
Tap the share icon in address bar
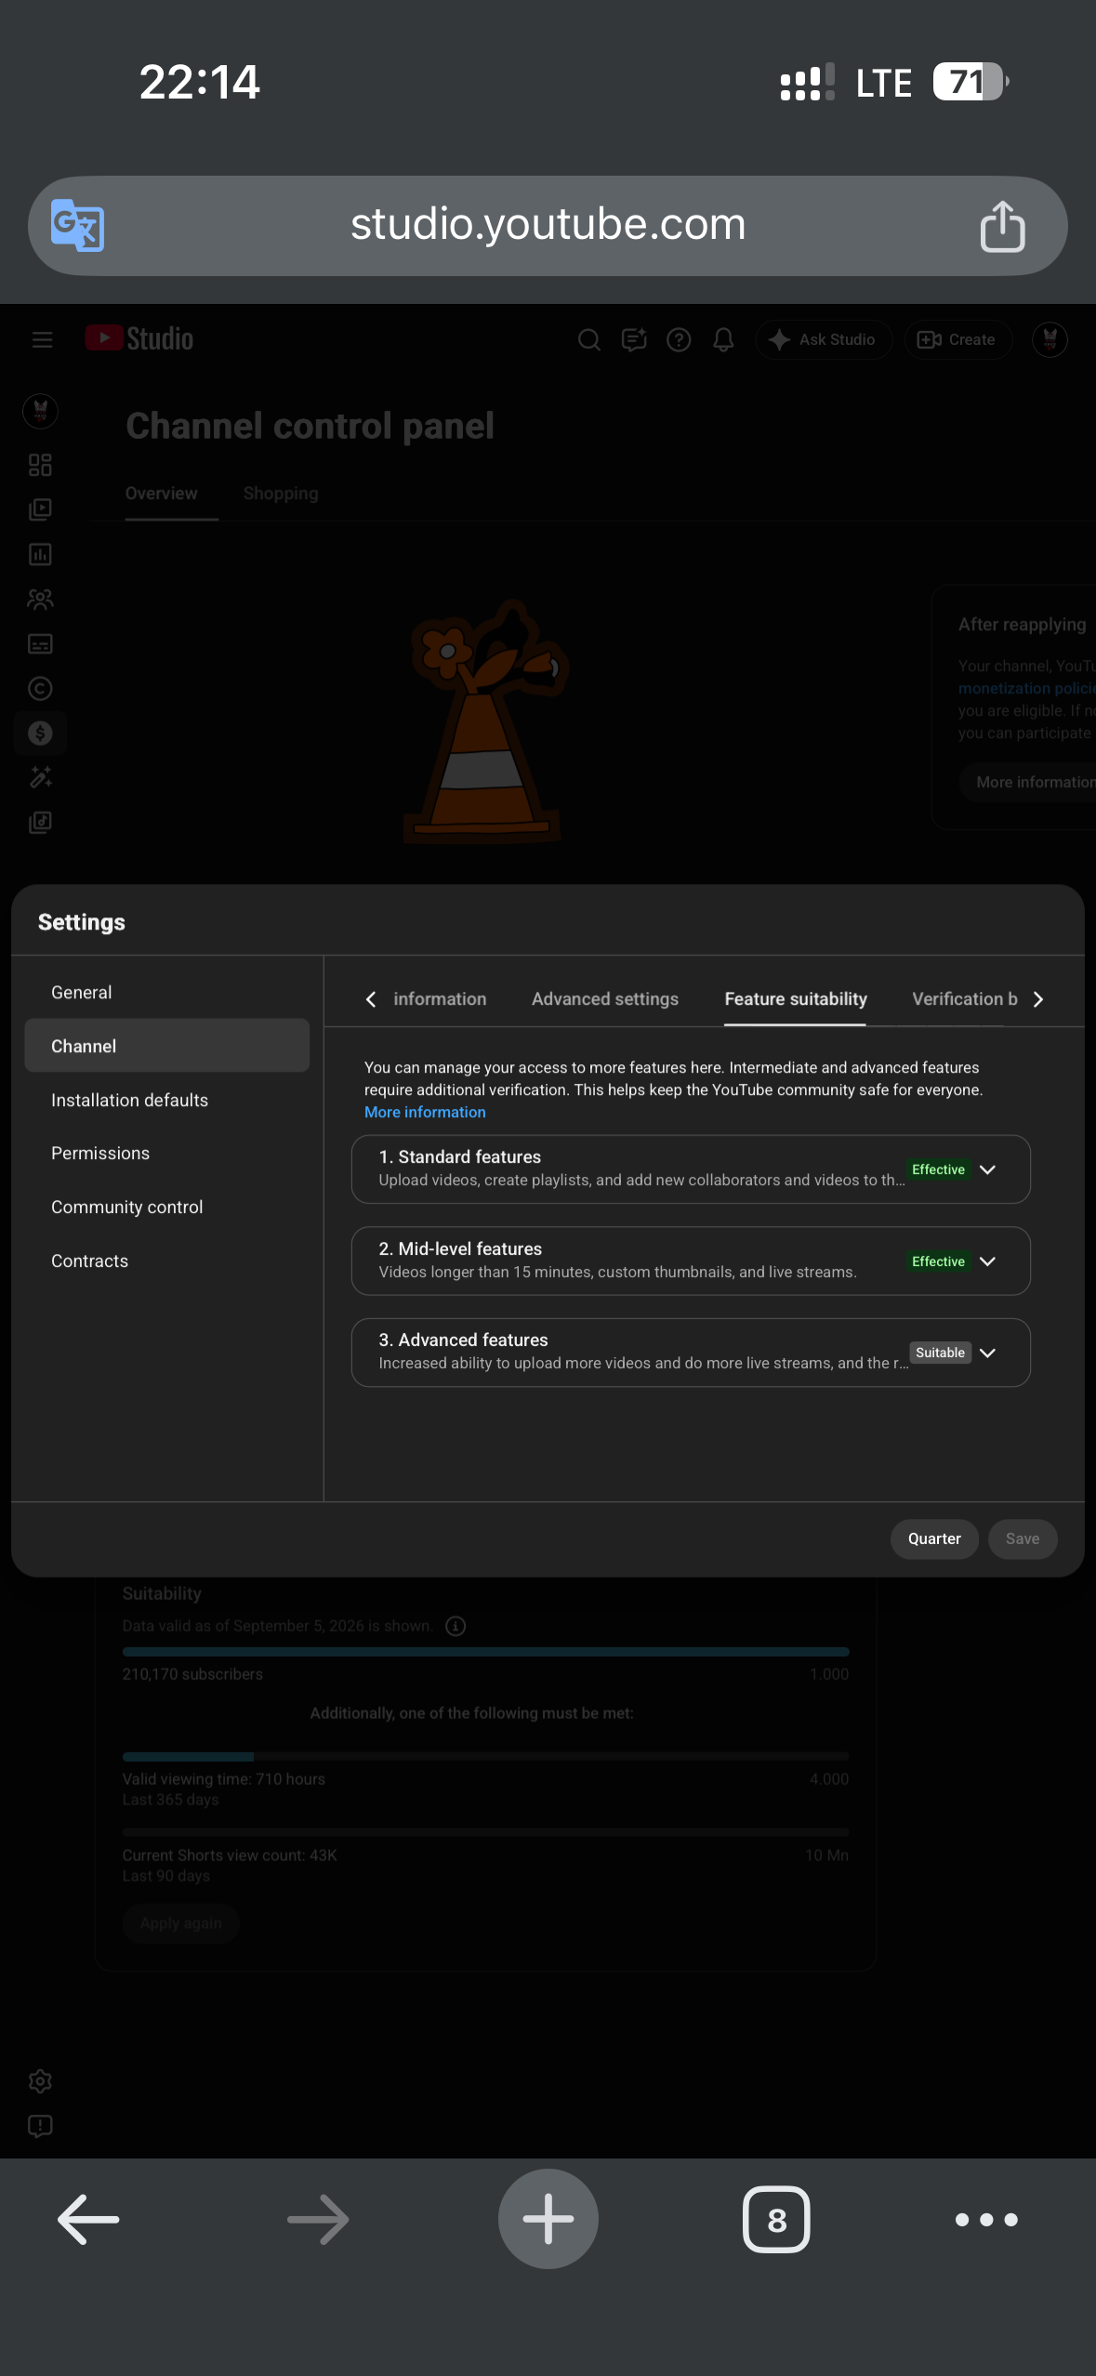[1002, 226]
